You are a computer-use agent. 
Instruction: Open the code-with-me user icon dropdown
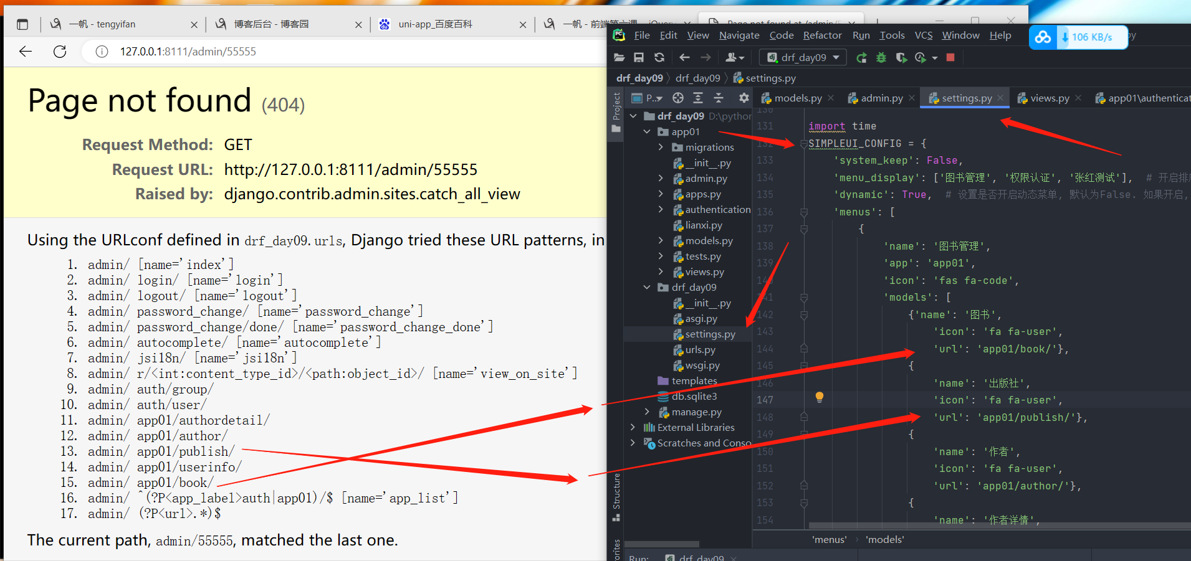(735, 58)
